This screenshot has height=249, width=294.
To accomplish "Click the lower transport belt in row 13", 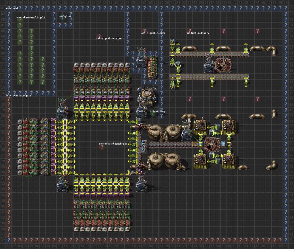I will tap(209, 76).
